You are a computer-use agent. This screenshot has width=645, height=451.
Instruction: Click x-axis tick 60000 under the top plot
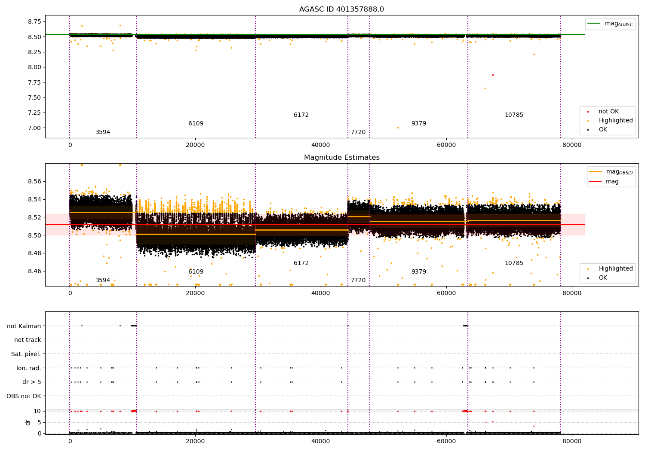click(446, 145)
